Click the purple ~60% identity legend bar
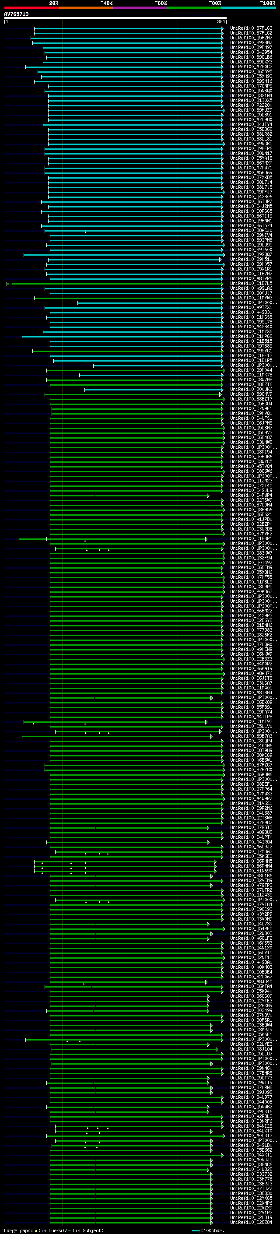This screenshot has width=280, height=1234. tap(140, 8)
